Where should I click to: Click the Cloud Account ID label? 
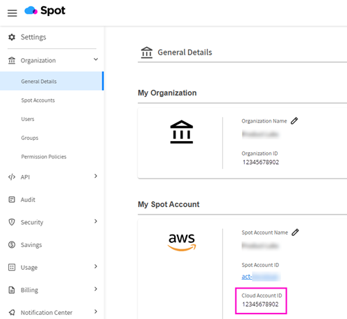pyautogui.click(x=262, y=295)
